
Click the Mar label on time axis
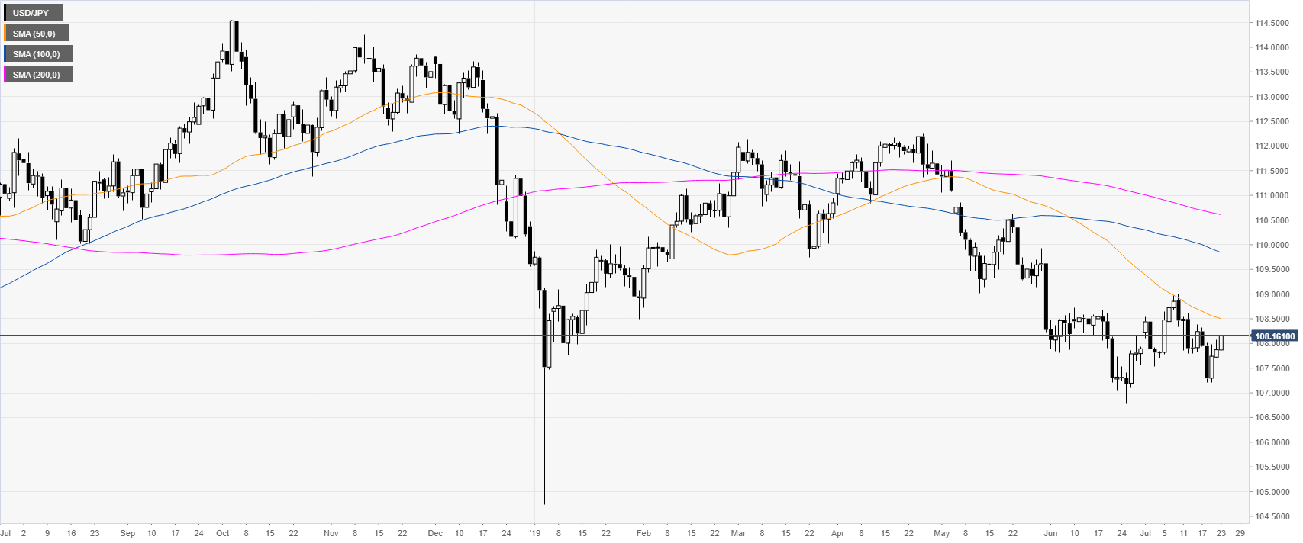click(738, 533)
